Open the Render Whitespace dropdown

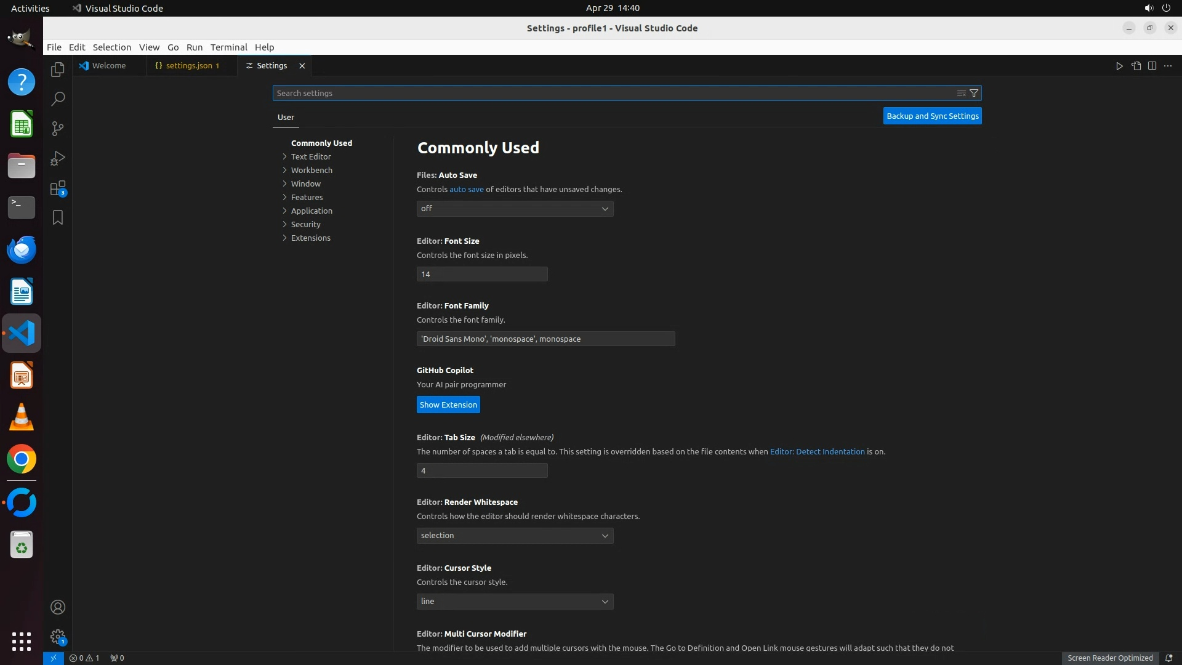(515, 536)
